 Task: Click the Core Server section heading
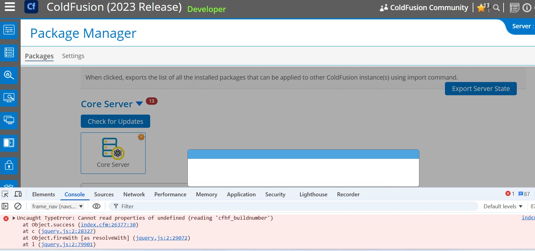tap(107, 104)
